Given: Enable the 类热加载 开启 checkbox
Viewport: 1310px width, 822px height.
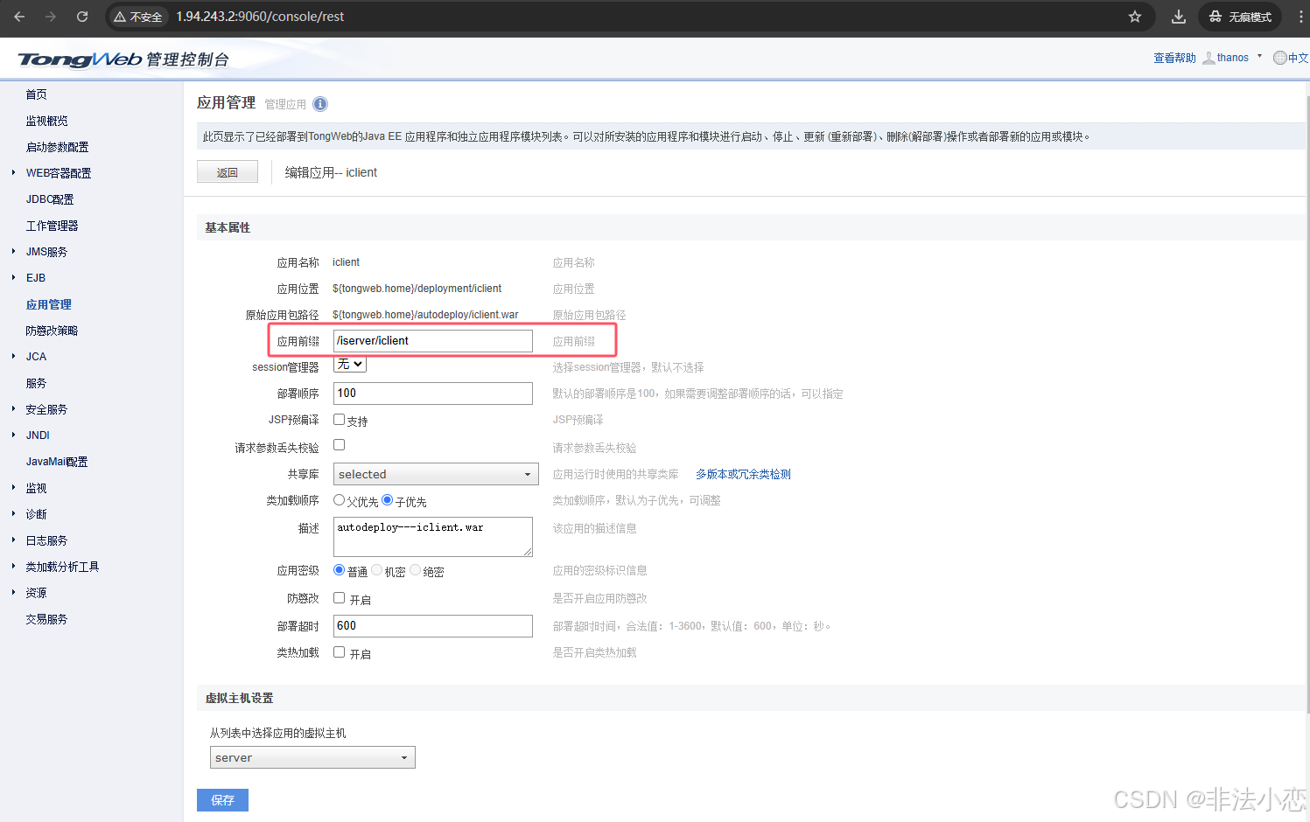Looking at the screenshot, I should pyautogui.click(x=340, y=652).
